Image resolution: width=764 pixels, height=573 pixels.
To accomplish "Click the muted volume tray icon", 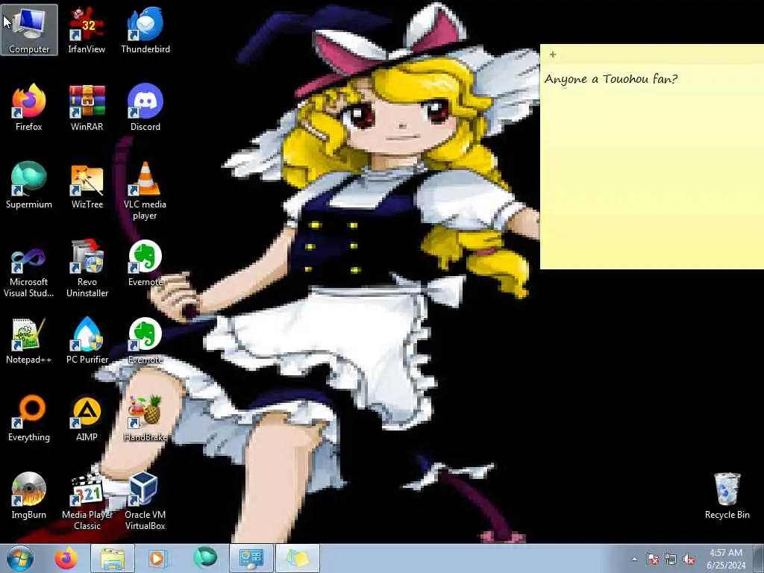I will (689, 559).
